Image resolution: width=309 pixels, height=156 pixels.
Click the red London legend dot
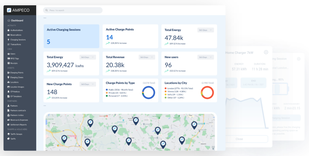[x=166, y=88]
